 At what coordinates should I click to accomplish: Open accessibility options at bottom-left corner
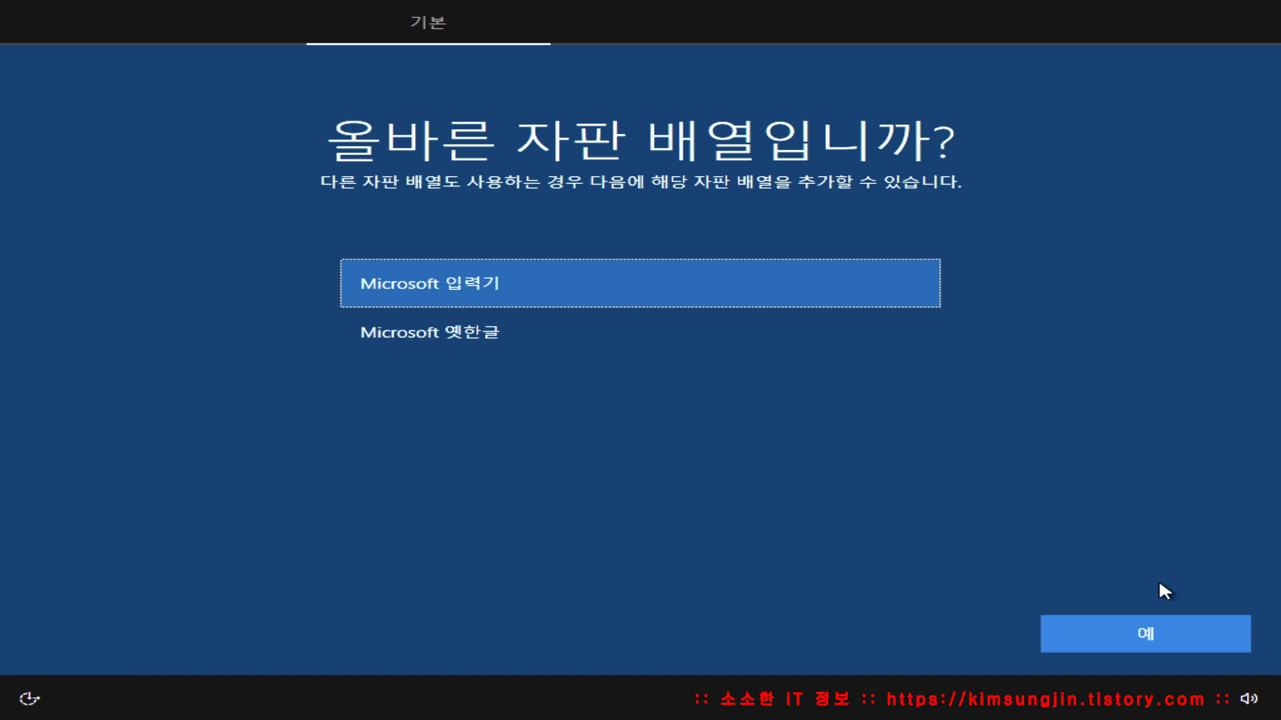tap(29, 698)
